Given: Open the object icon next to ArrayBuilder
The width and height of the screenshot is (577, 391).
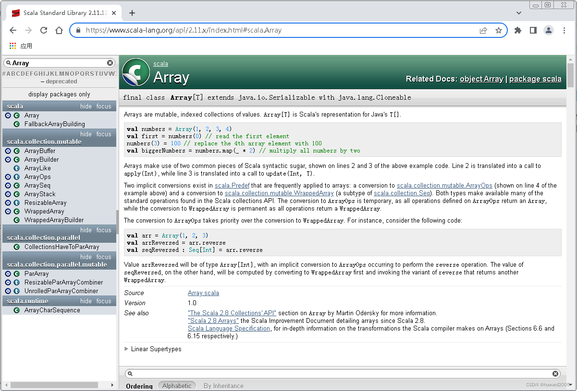Looking at the screenshot, I should pyautogui.click(x=8, y=160).
